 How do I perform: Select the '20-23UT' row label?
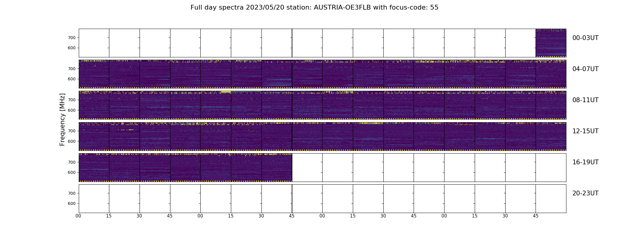[x=585, y=193]
